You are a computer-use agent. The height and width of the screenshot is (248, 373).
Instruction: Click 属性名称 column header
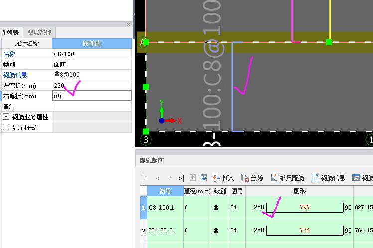[x=27, y=43]
